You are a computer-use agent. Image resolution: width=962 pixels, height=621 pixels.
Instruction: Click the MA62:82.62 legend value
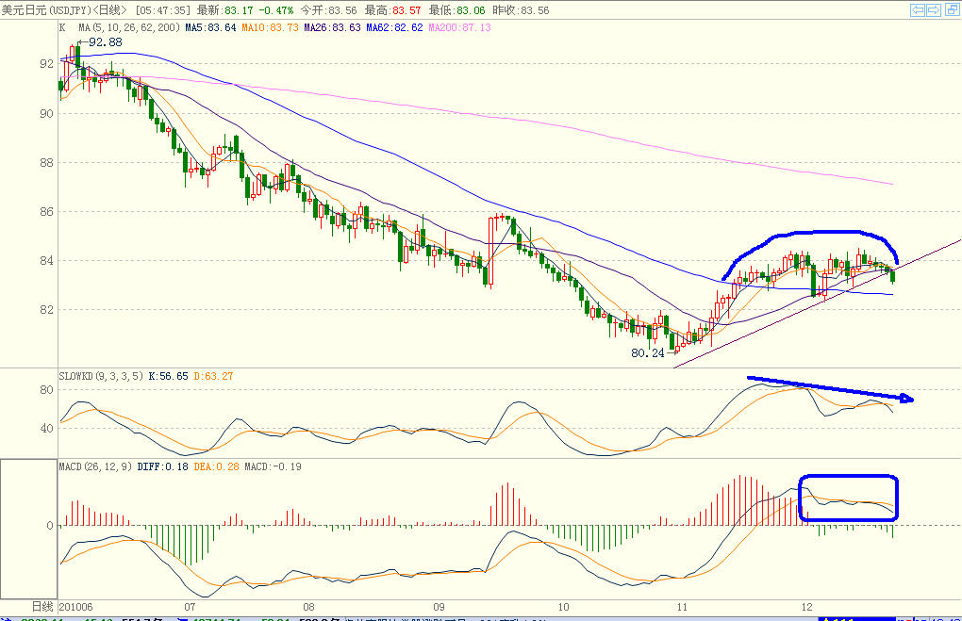coord(394,27)
